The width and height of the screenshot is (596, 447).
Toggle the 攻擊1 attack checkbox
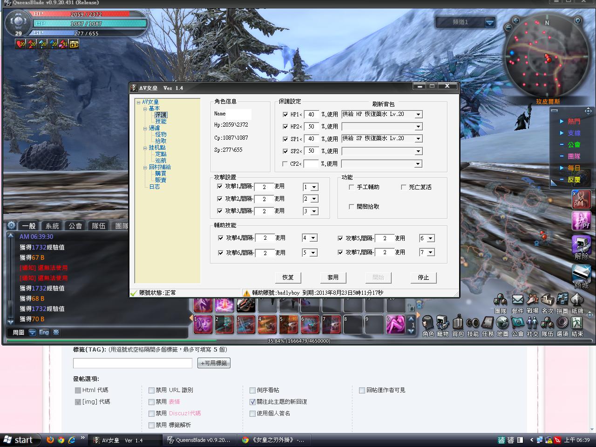click(220, 186)
